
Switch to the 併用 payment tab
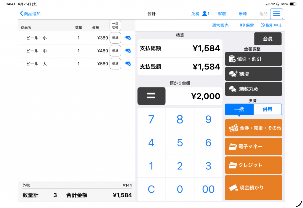click(x=267, y=109)
